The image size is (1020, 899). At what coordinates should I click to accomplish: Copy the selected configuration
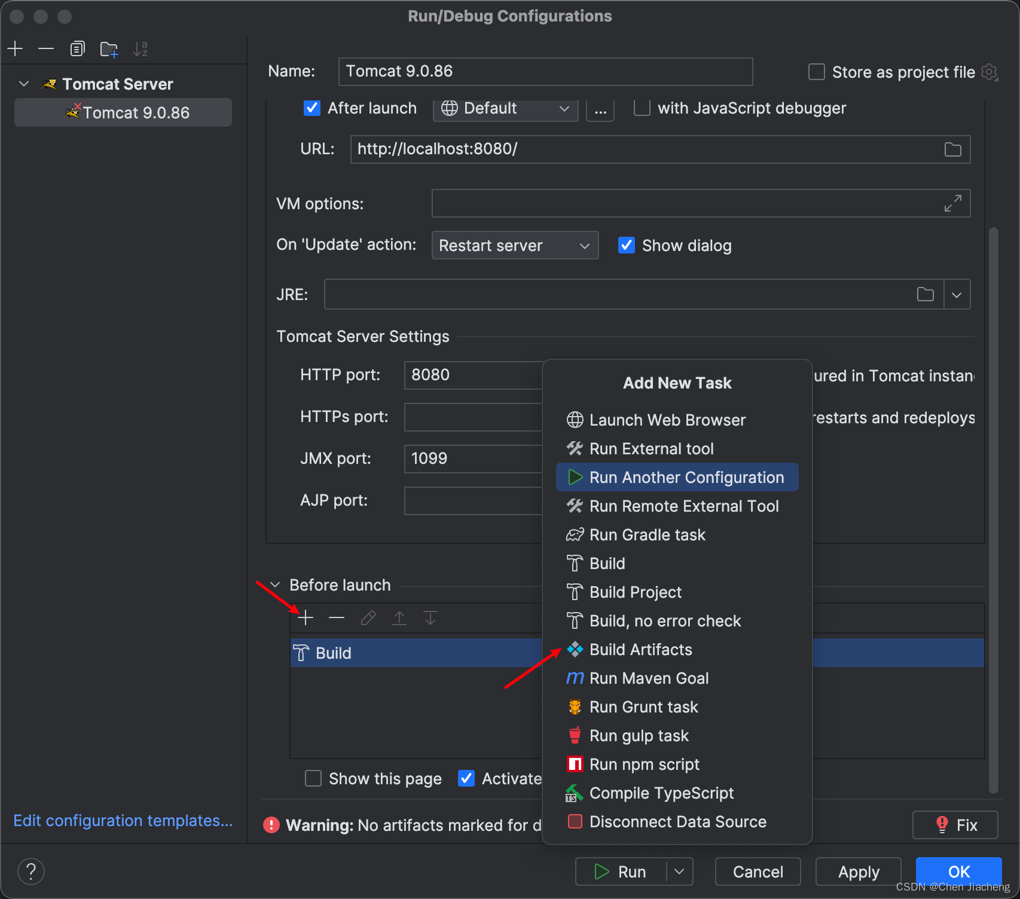pyautogui.click(x=77, y=48)
